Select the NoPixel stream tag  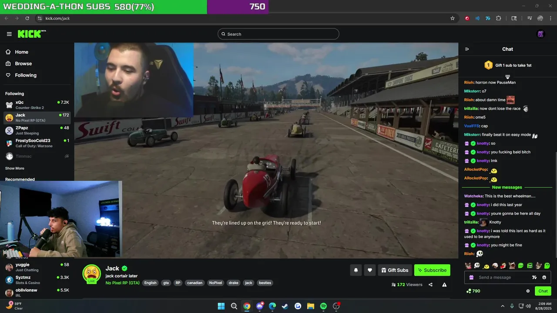click(215, 283)
